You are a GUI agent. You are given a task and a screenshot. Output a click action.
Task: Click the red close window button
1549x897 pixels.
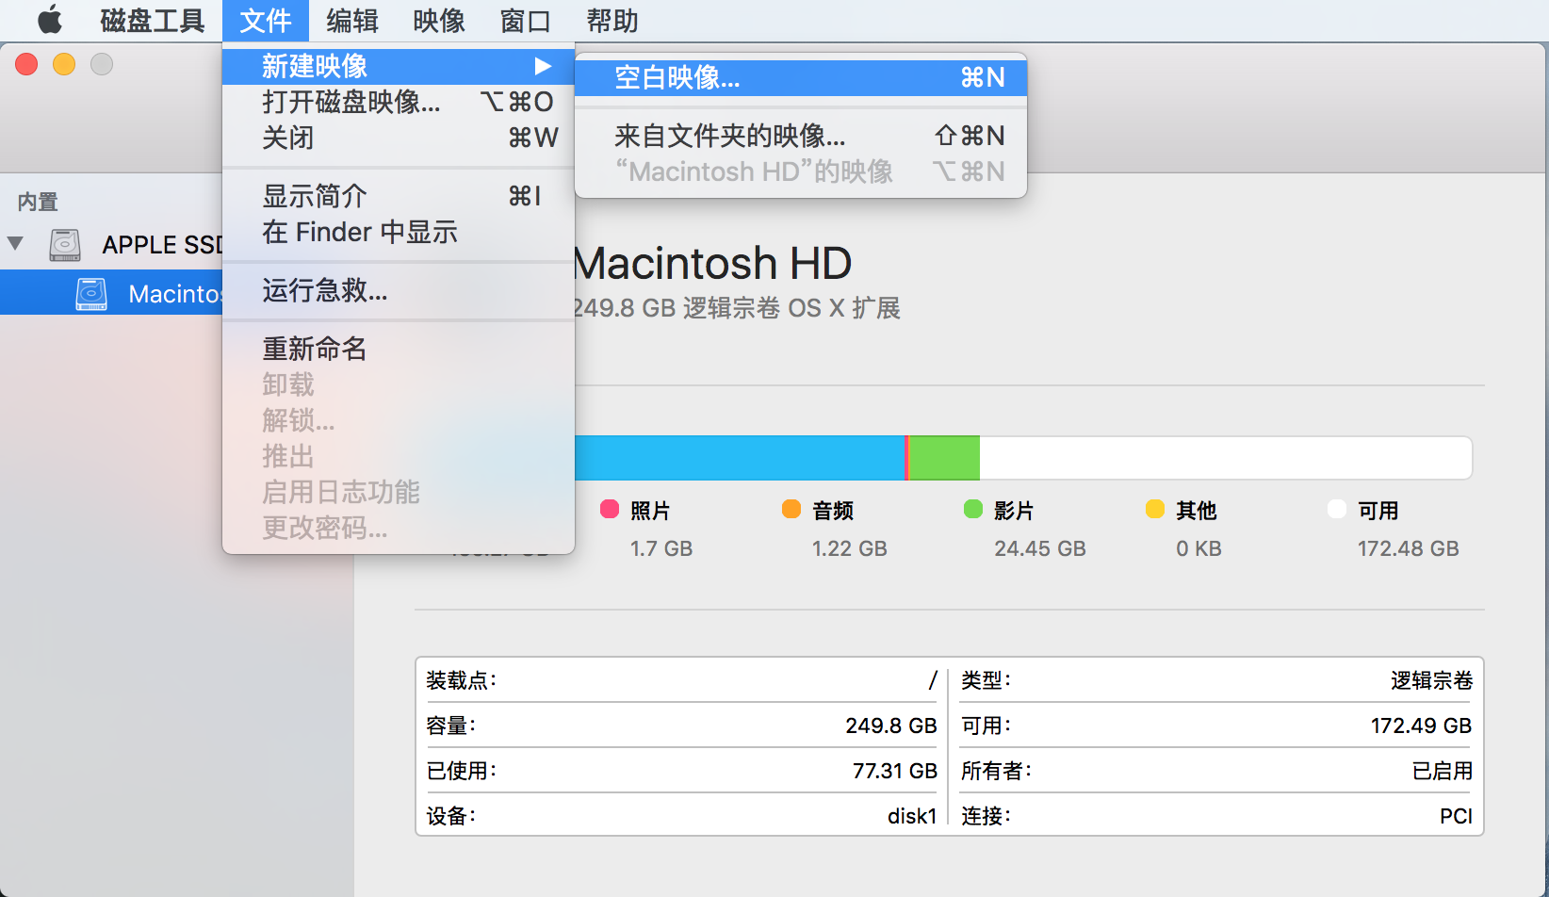pos(26,64)
